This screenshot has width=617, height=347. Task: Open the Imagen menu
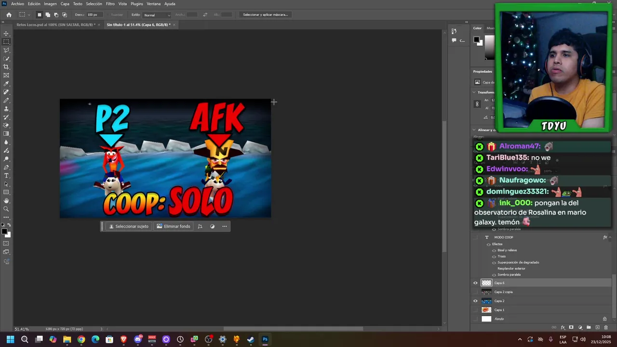[51, 4]
